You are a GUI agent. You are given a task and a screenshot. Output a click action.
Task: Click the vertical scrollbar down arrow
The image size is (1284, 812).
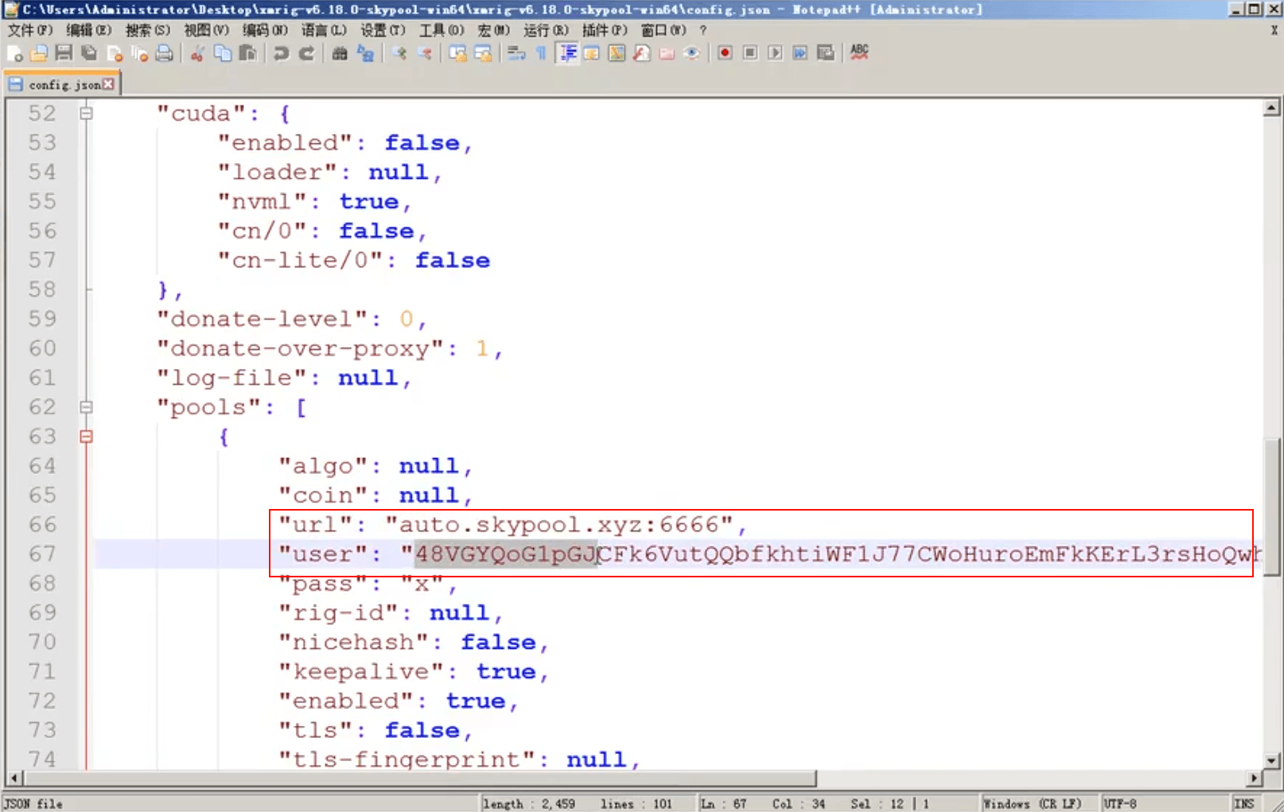point(1271,761)
